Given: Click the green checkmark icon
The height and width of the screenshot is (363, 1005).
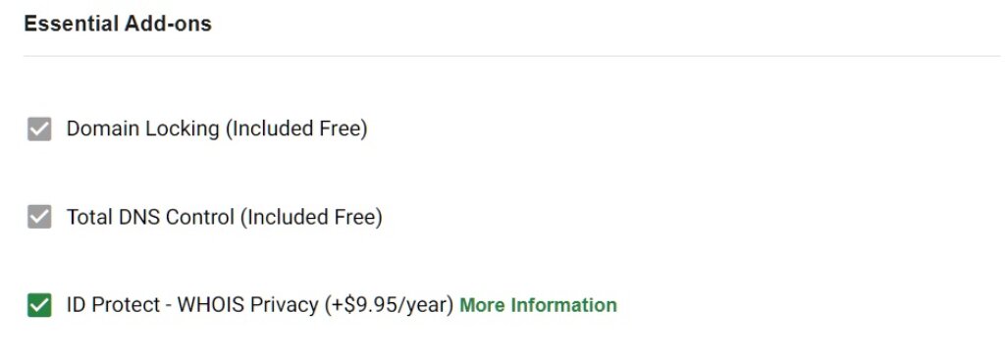Looking at the screenshot, I should pyautogui.click(x=39, y=305).
